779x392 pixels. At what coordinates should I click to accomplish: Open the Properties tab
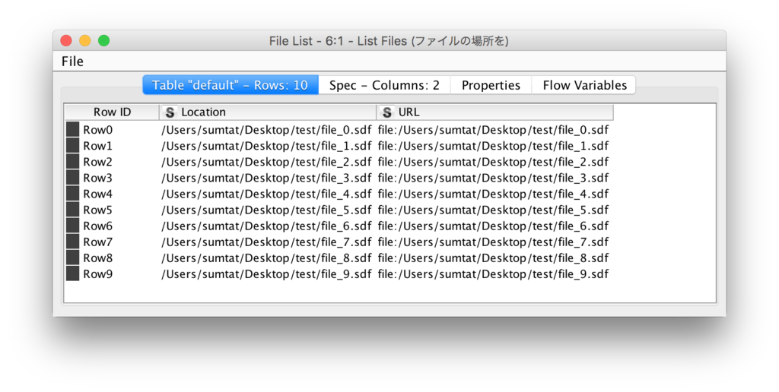point(491,85)
